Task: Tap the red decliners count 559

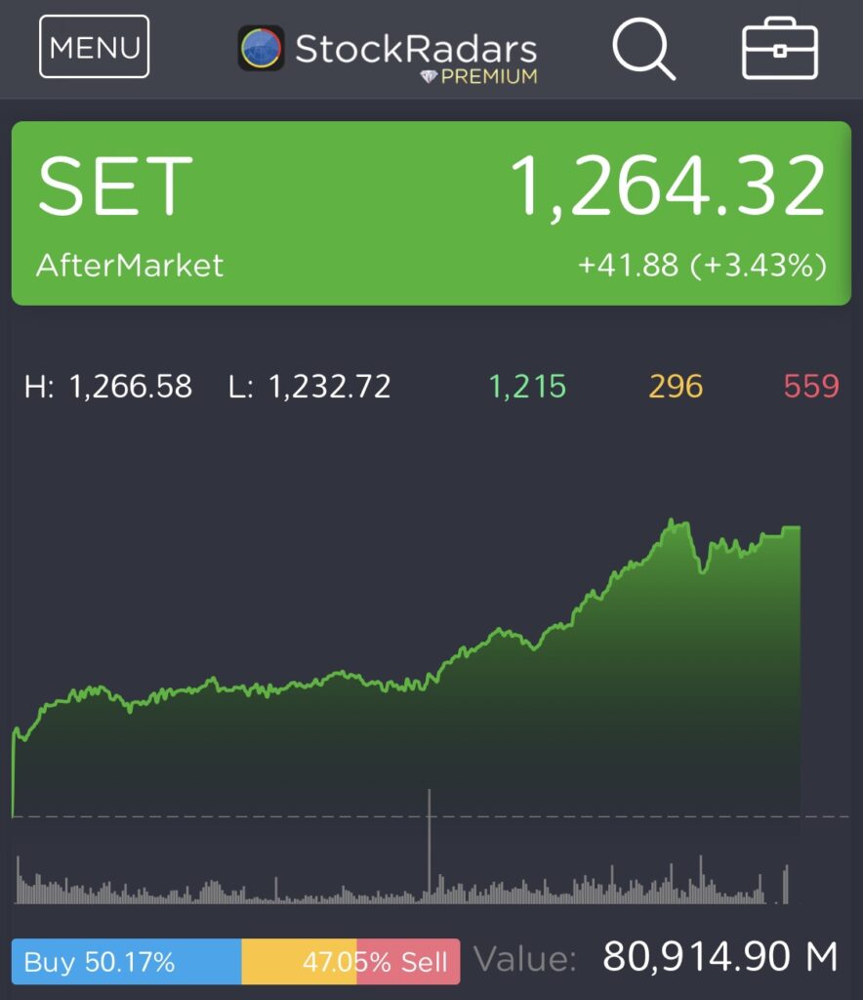Action: [x=811, y=387]
